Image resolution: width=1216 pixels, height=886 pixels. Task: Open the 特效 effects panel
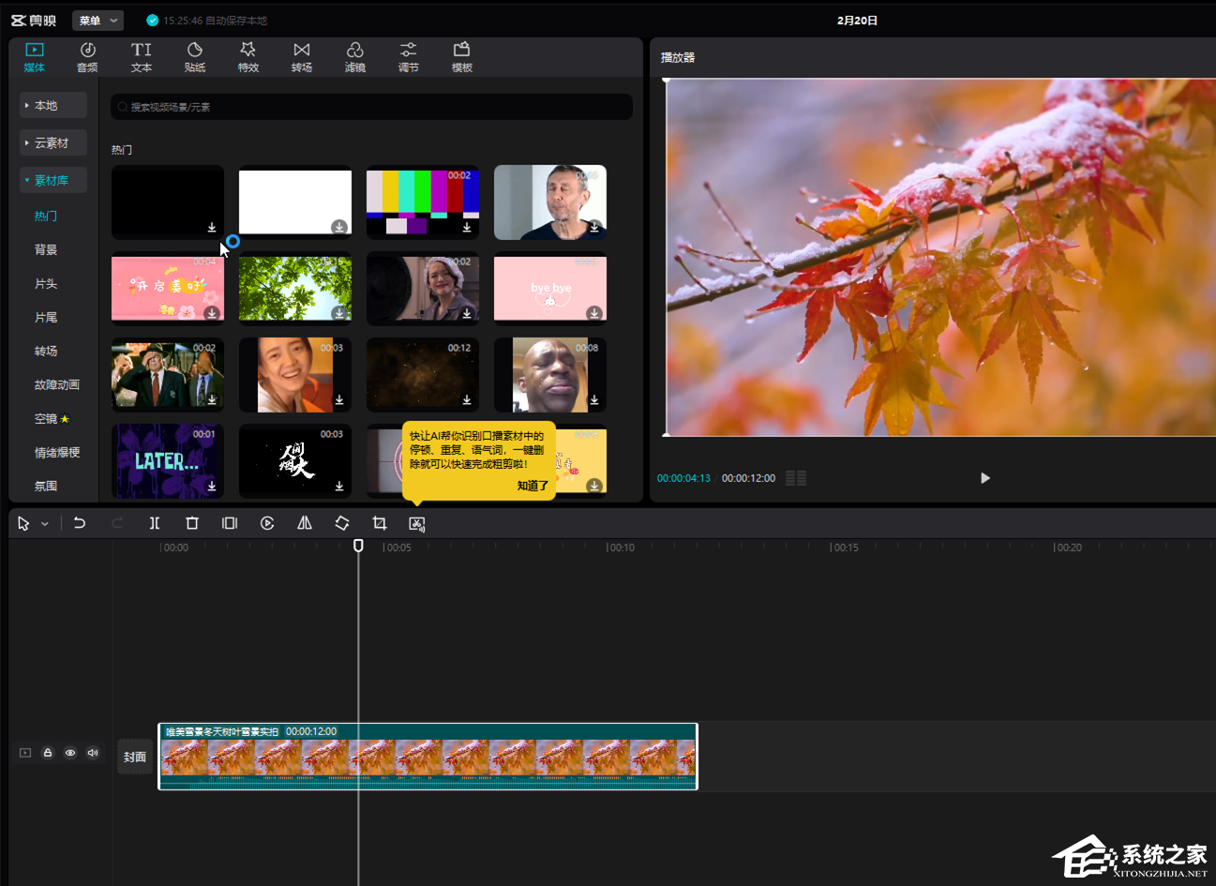[248, 56]
